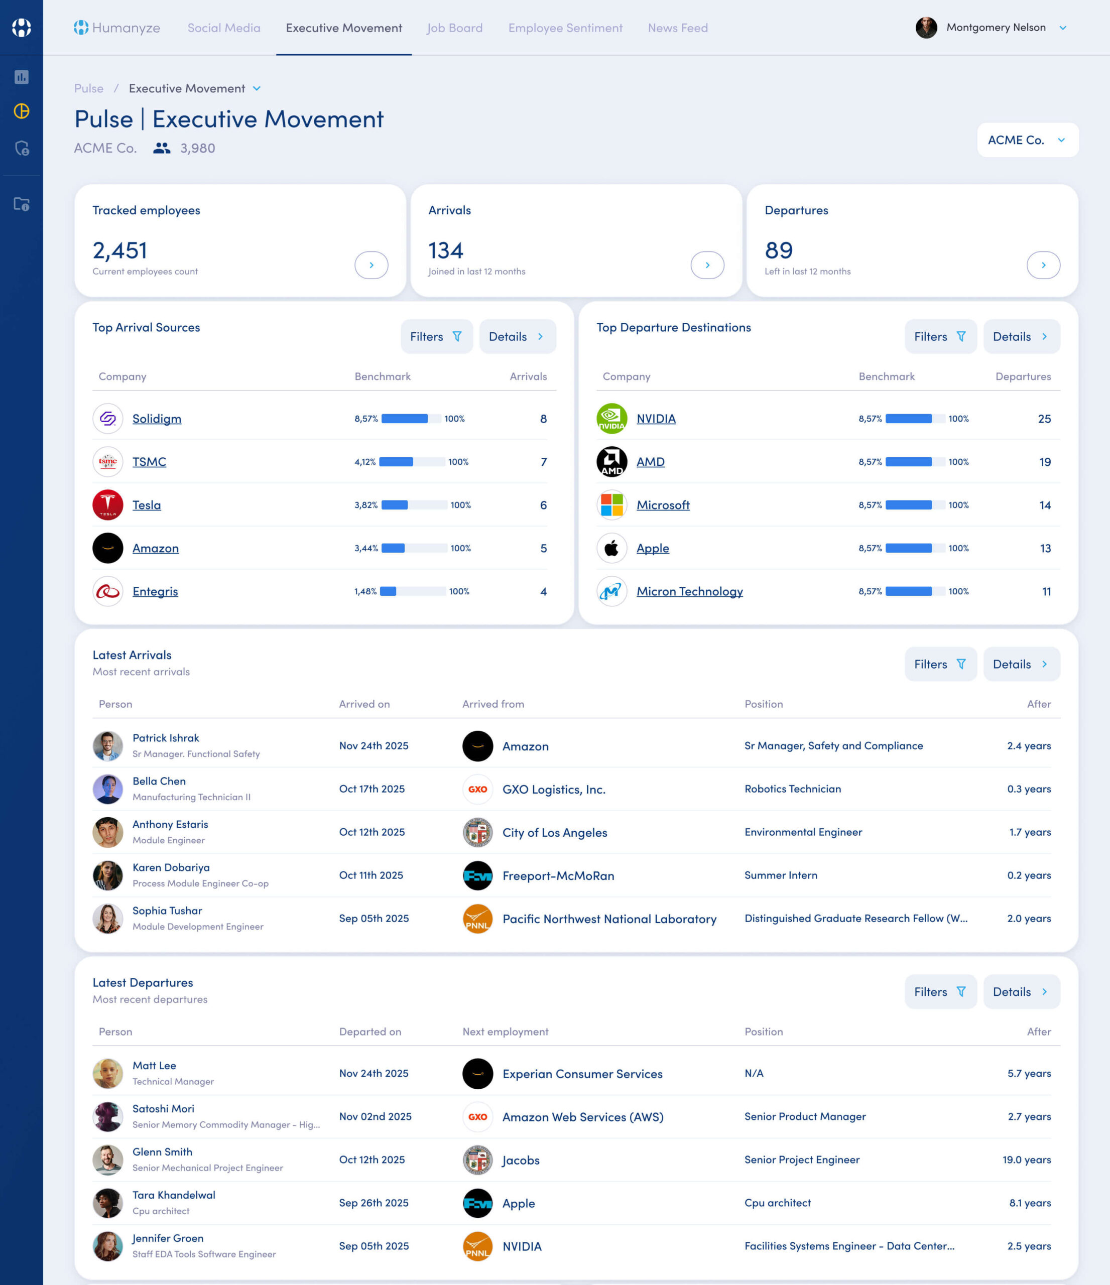1110x1285 pixels.
Task: Click the people icon next to 3,980
Action: click(162, 148)
